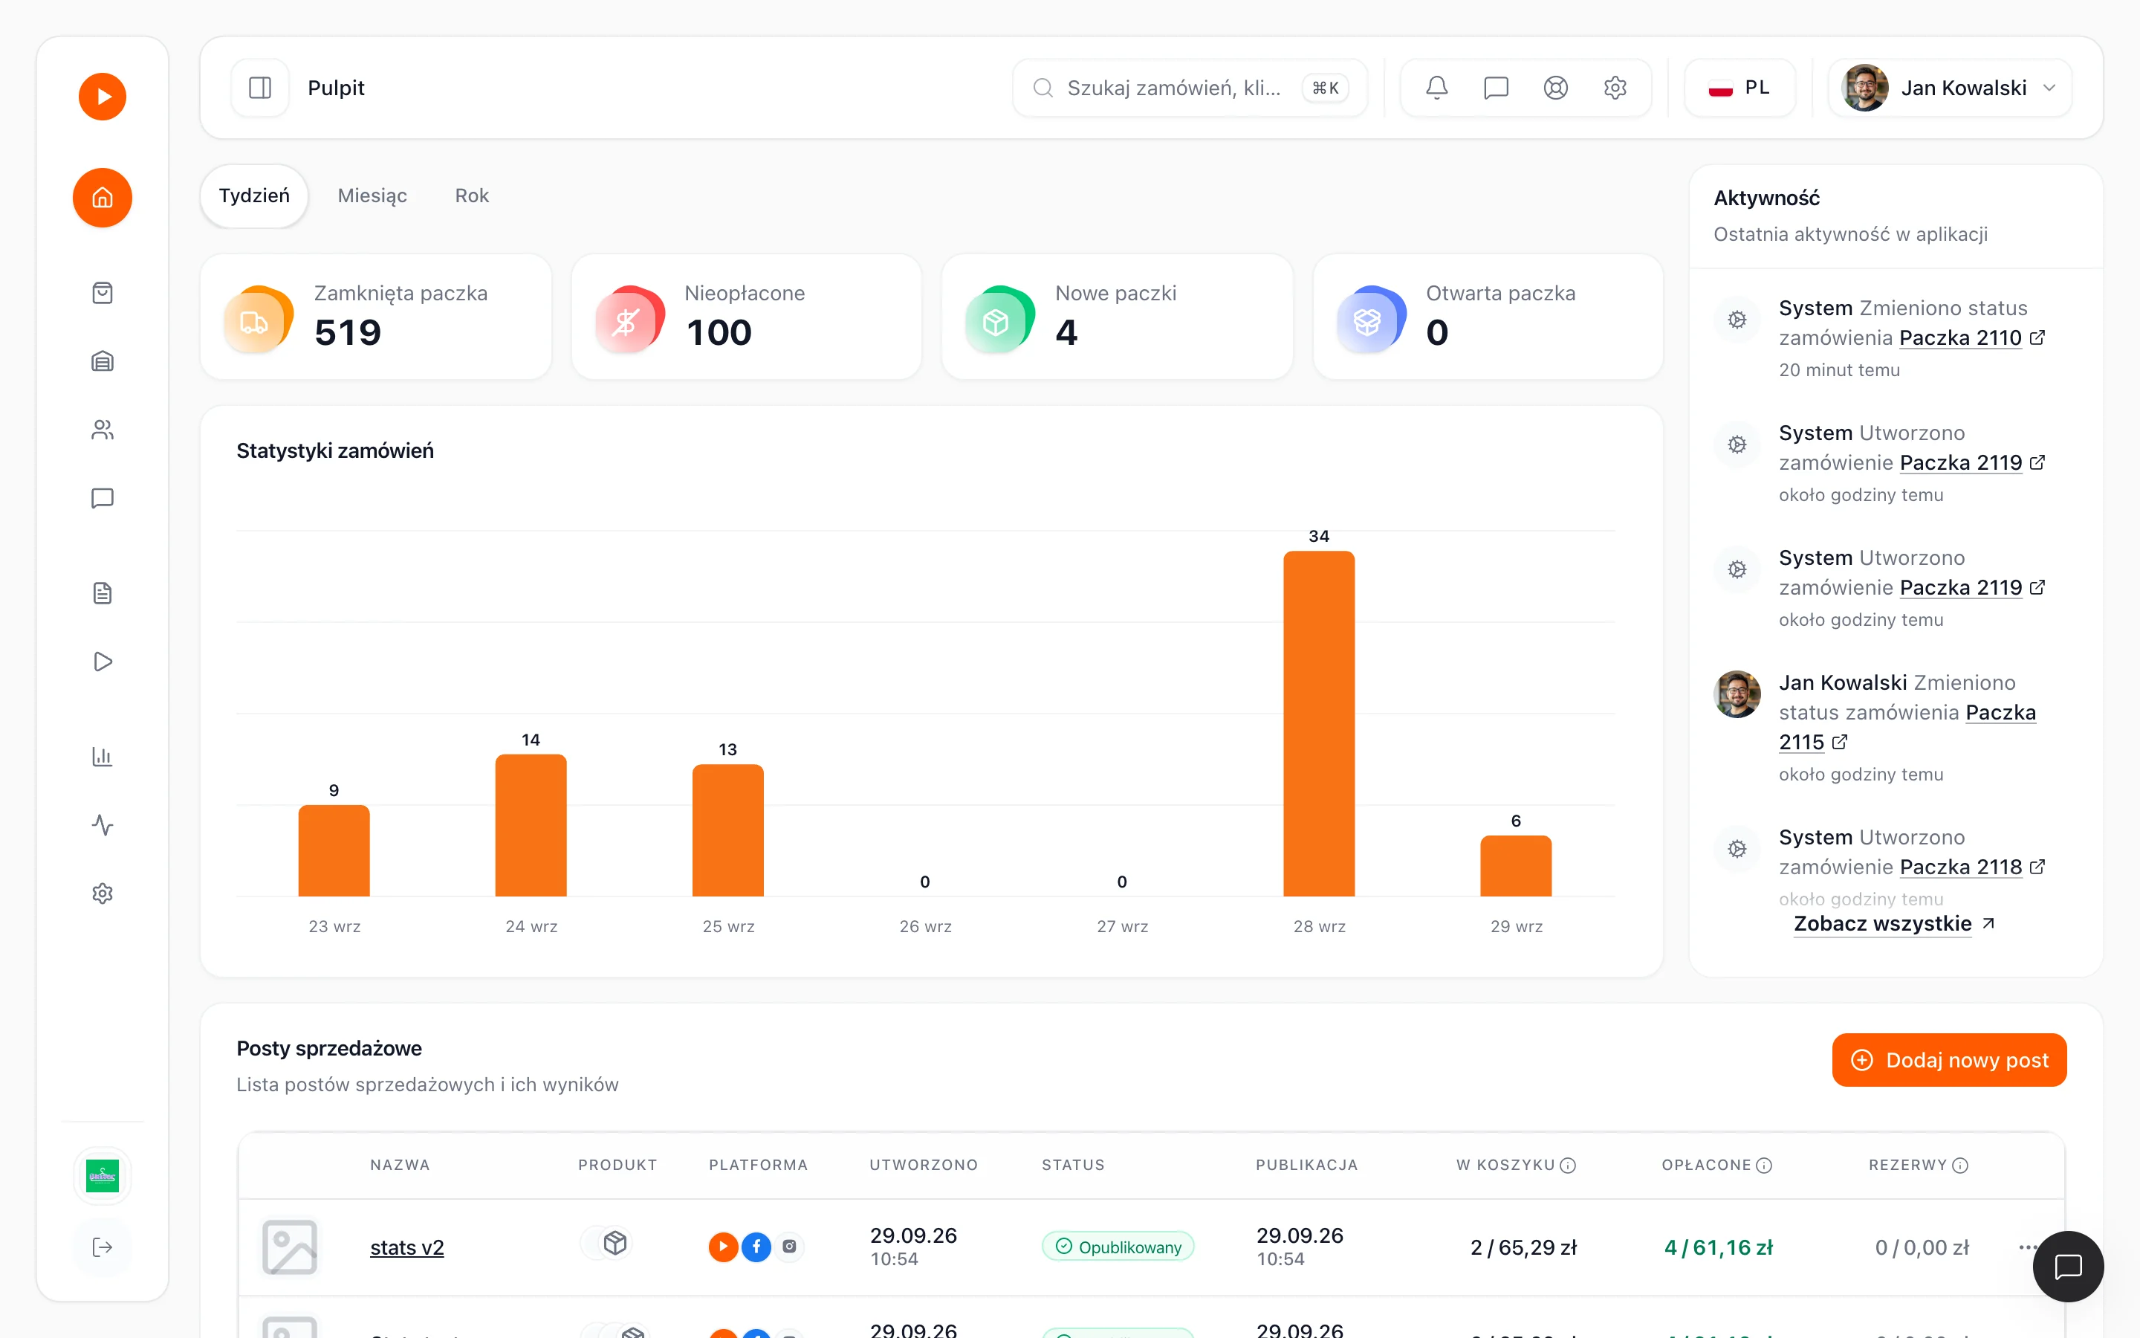Click the green shop logo in sidebar
2140x1338 pixels.
pyautogui.click(x=103, y=1176)
